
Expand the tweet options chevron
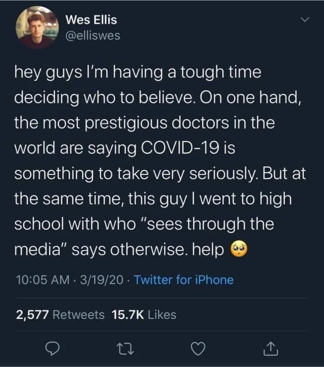click(x=304, y=20)
